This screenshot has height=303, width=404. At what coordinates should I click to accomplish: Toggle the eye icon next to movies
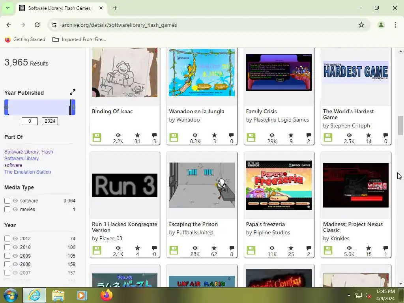coord(15,209)
